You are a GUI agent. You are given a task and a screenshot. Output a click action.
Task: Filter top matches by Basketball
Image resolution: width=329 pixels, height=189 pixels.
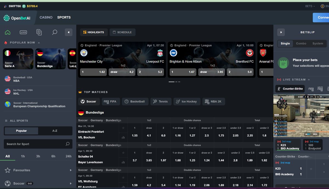pyautogui.click(x=135, y=101)
